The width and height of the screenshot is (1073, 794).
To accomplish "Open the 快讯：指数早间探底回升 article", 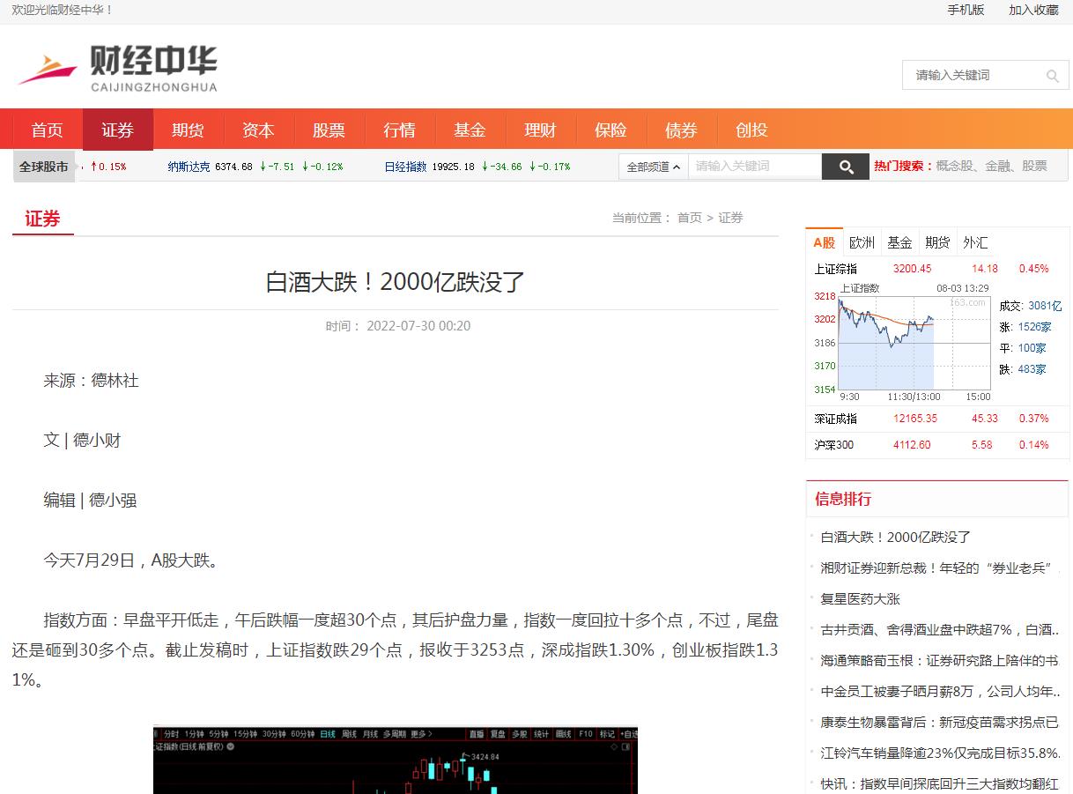I will 940,783.
